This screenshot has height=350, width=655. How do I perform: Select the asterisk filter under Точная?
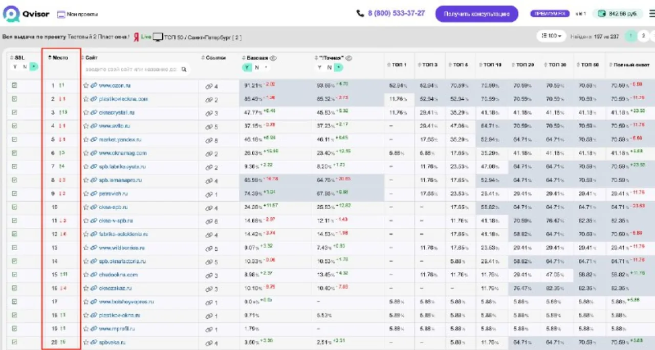coord(339,67)
